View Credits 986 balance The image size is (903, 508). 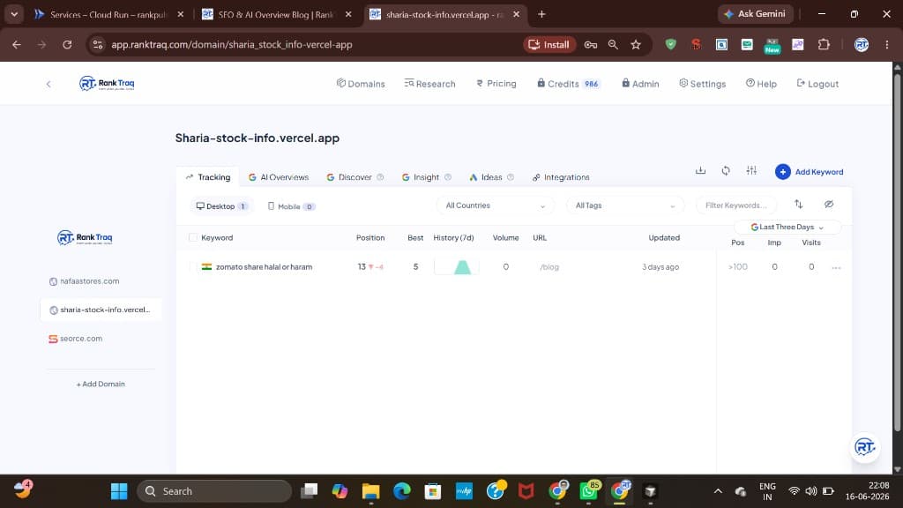569,84
